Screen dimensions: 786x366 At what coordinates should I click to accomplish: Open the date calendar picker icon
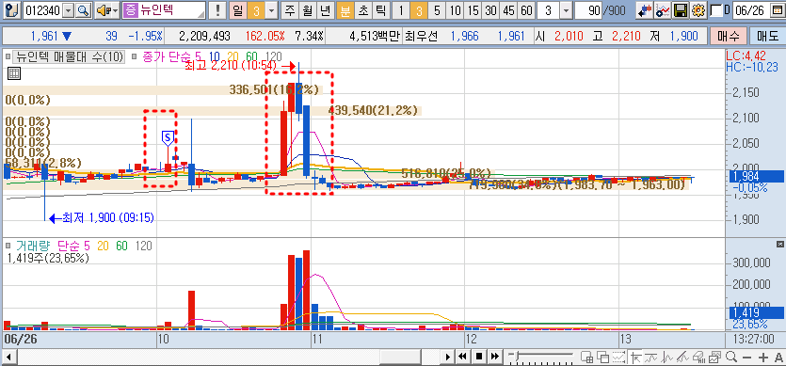point(777,10)
